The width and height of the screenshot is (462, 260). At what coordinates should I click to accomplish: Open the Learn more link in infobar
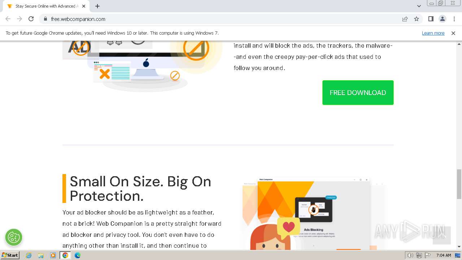[433, 33]
